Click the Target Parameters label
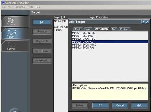The height and width of the screenshot is (112, 151). click(x=98, y=17)
